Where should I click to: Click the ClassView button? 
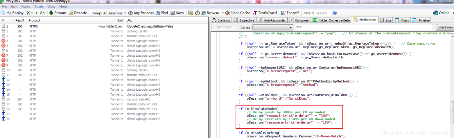coord(445,27)
